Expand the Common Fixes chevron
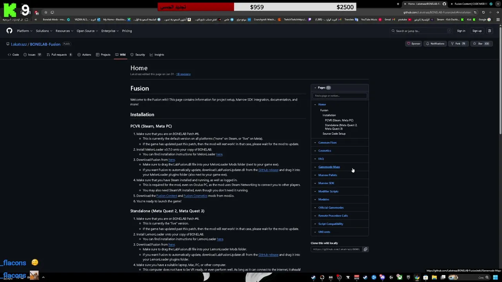502x282 pixels. [x=315, y=143]
